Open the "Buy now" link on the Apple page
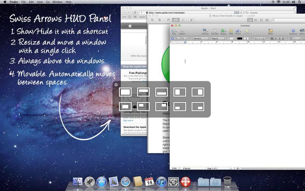 point(128,120)
